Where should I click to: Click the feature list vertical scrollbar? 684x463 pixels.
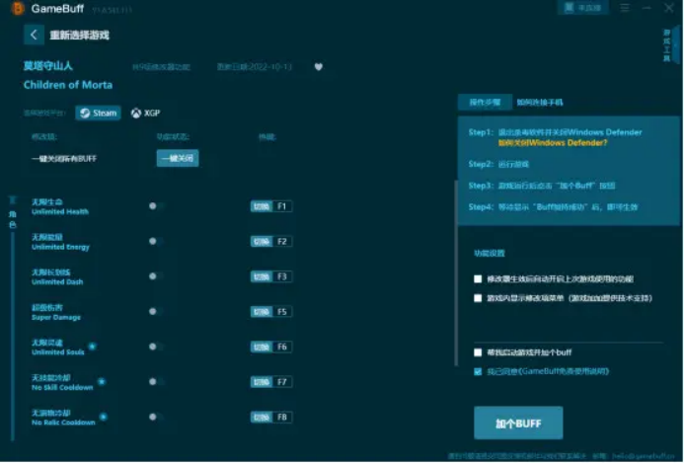[456, 272]
